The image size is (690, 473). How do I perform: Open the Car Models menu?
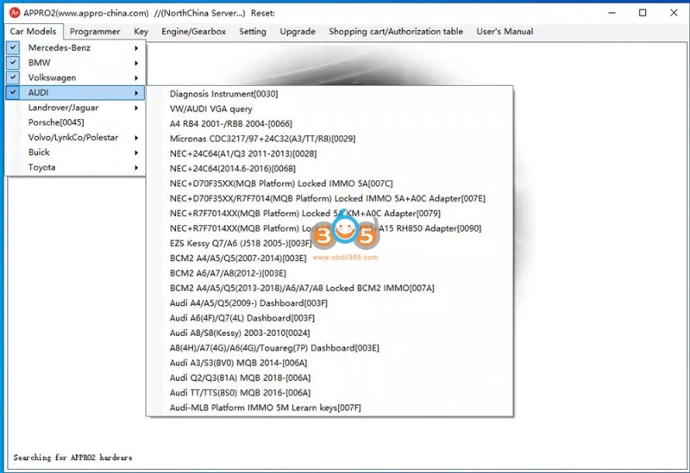34,31
